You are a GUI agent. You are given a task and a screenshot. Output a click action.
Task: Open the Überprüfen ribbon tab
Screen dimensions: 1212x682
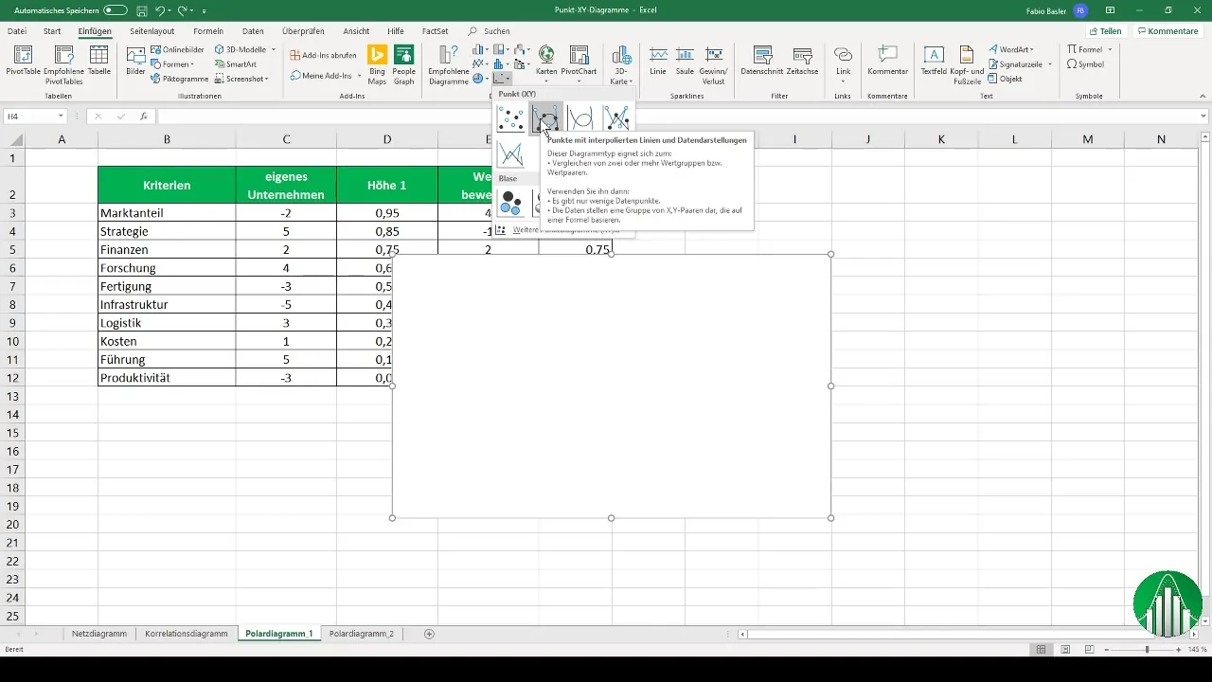pos(302,31)
